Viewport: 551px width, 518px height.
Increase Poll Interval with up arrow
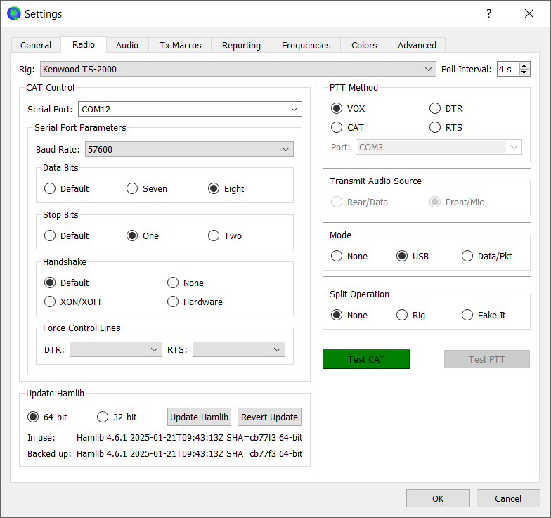[524, 65]
